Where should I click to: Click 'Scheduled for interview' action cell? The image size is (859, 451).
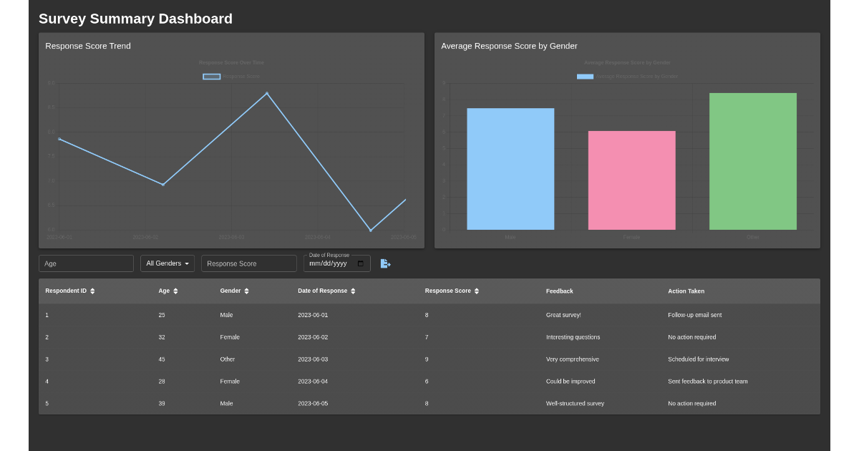[x=698, y=359]
